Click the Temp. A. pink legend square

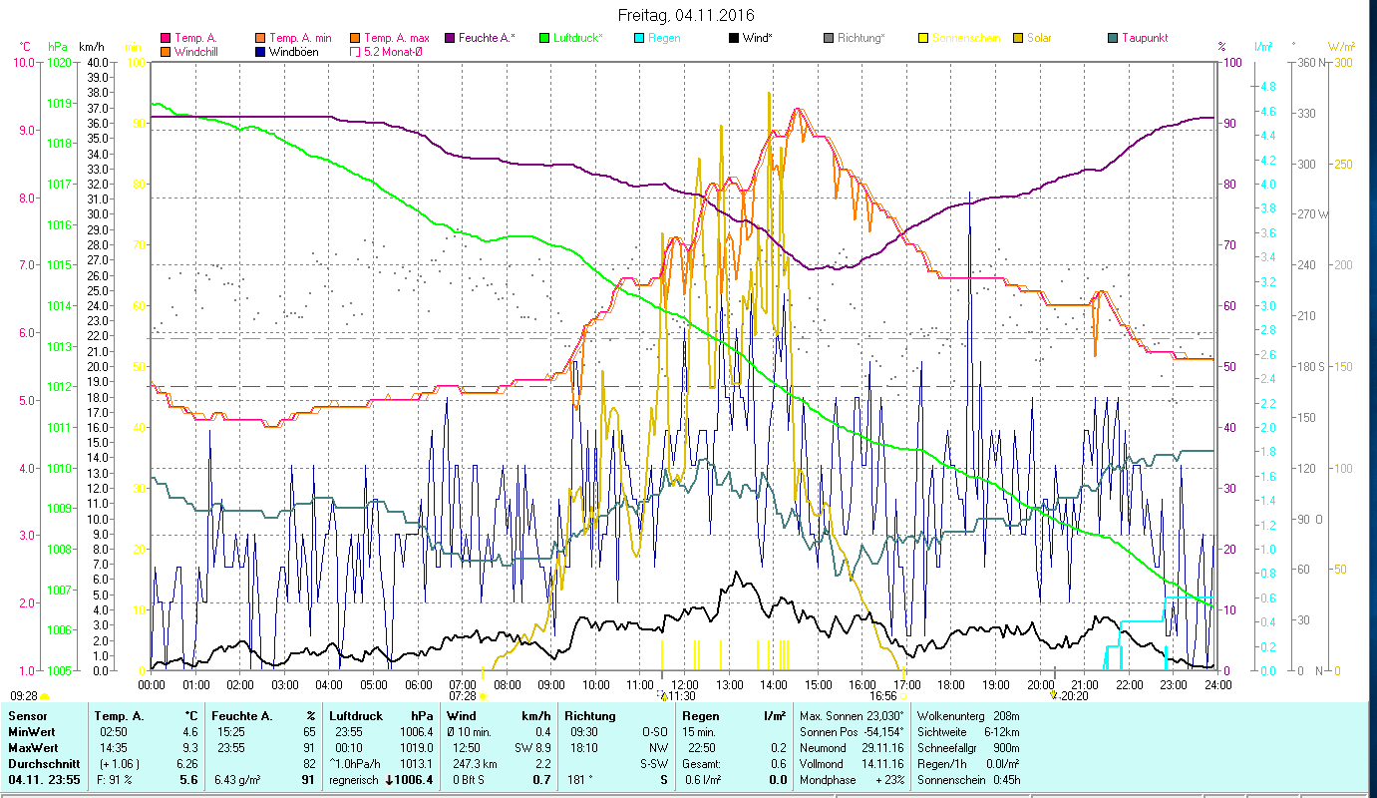(x=166, y=38)
